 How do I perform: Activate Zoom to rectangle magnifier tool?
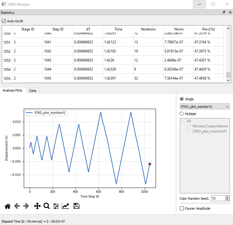click(47, 206)
